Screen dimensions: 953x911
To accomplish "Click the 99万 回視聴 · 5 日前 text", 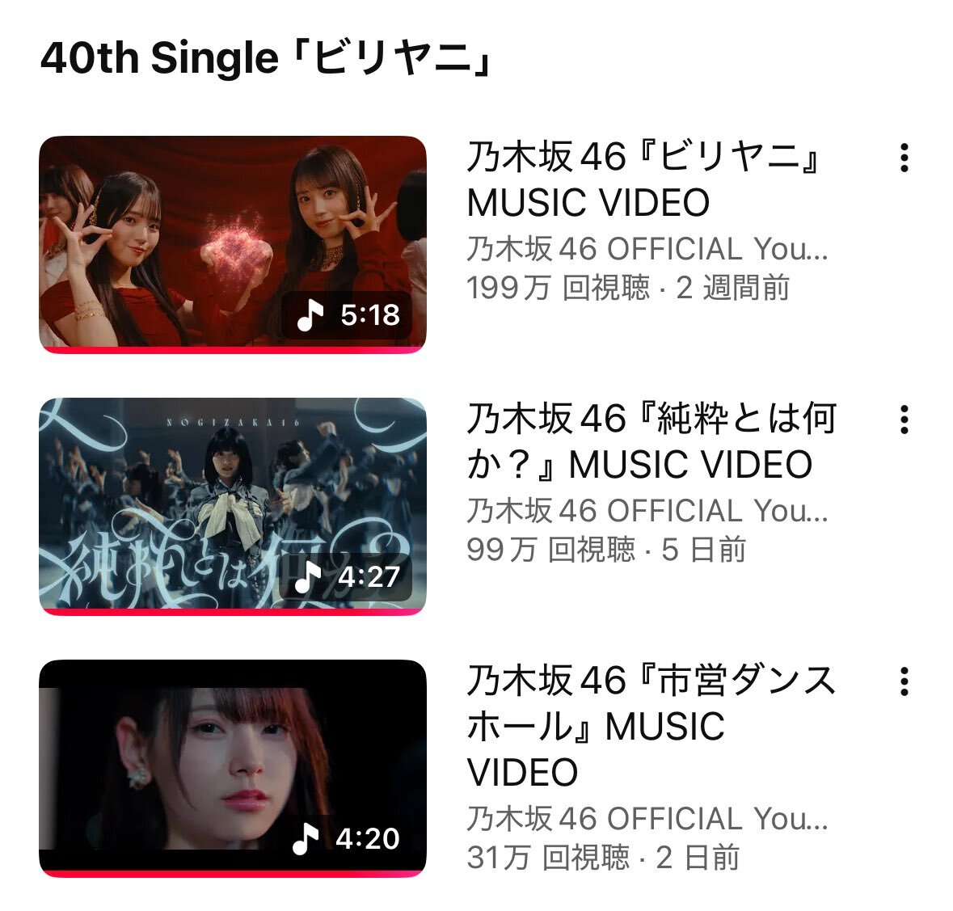I will (x=606, y=550).
